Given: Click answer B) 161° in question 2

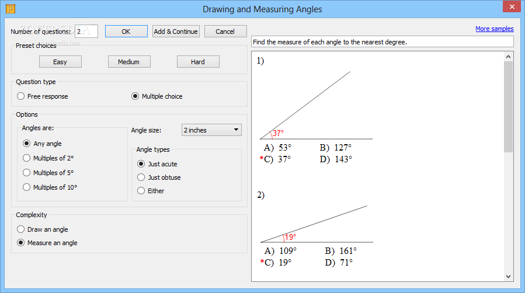Looking at the screenshot, I should pyautogui.click(x=341, y=251).
